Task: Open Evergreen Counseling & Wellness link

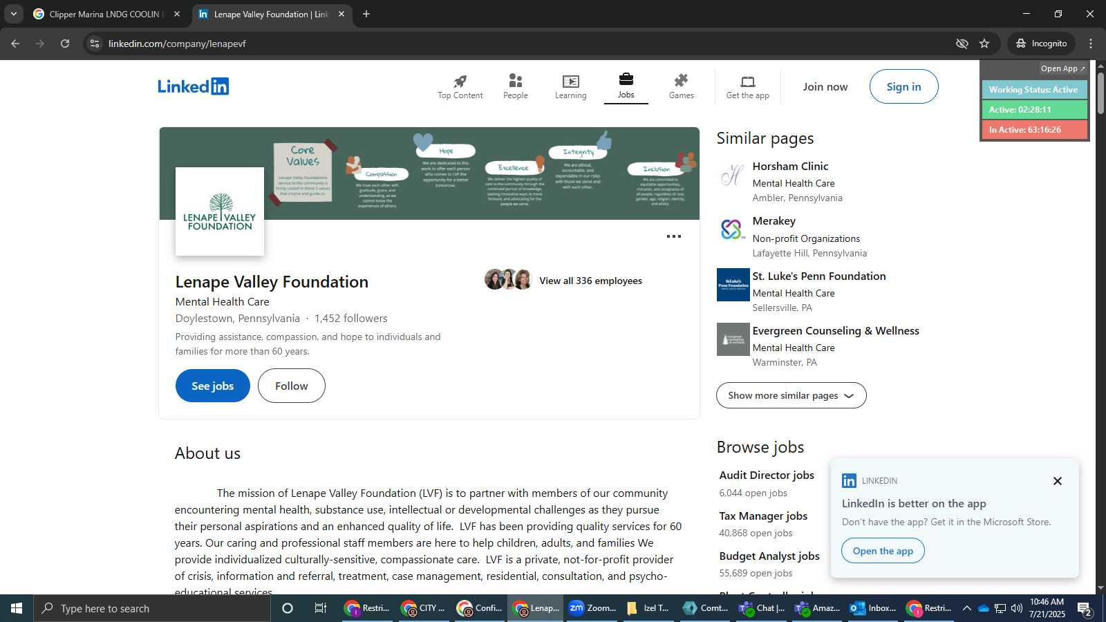Action: pos(836,331)
